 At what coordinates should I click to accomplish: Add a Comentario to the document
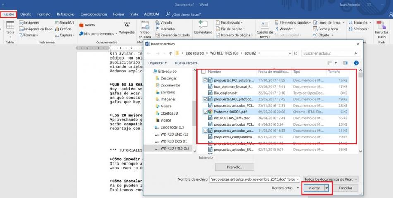tap(203, 28)
